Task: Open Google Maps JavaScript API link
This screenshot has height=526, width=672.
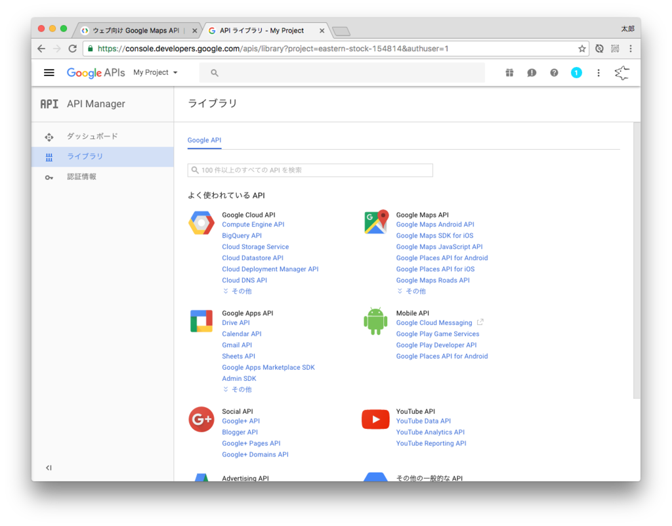Action: [x=439, y=247]
